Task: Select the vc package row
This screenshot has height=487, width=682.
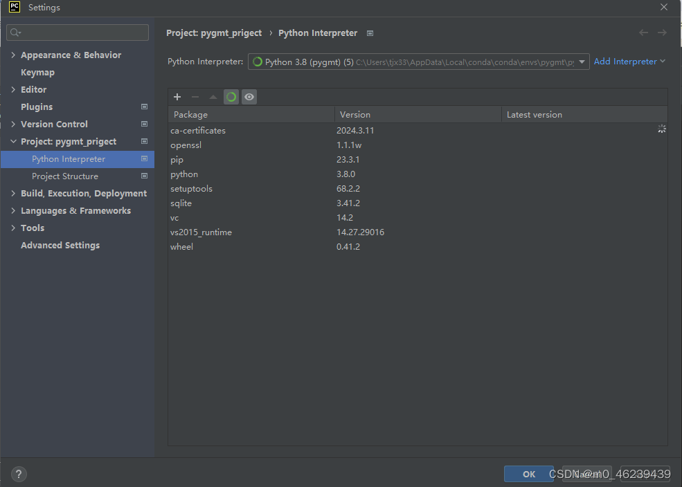Action: pyautogui.click(x=418, y=218)
